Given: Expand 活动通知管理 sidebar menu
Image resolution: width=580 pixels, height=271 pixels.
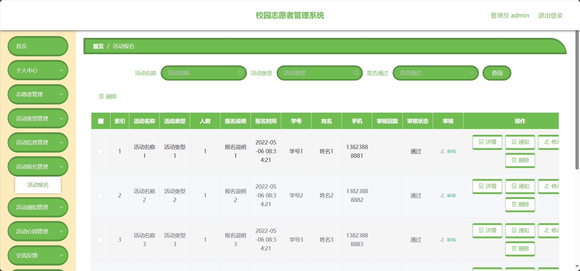Looking at the screenshot, I should click(x=38, y=207).
